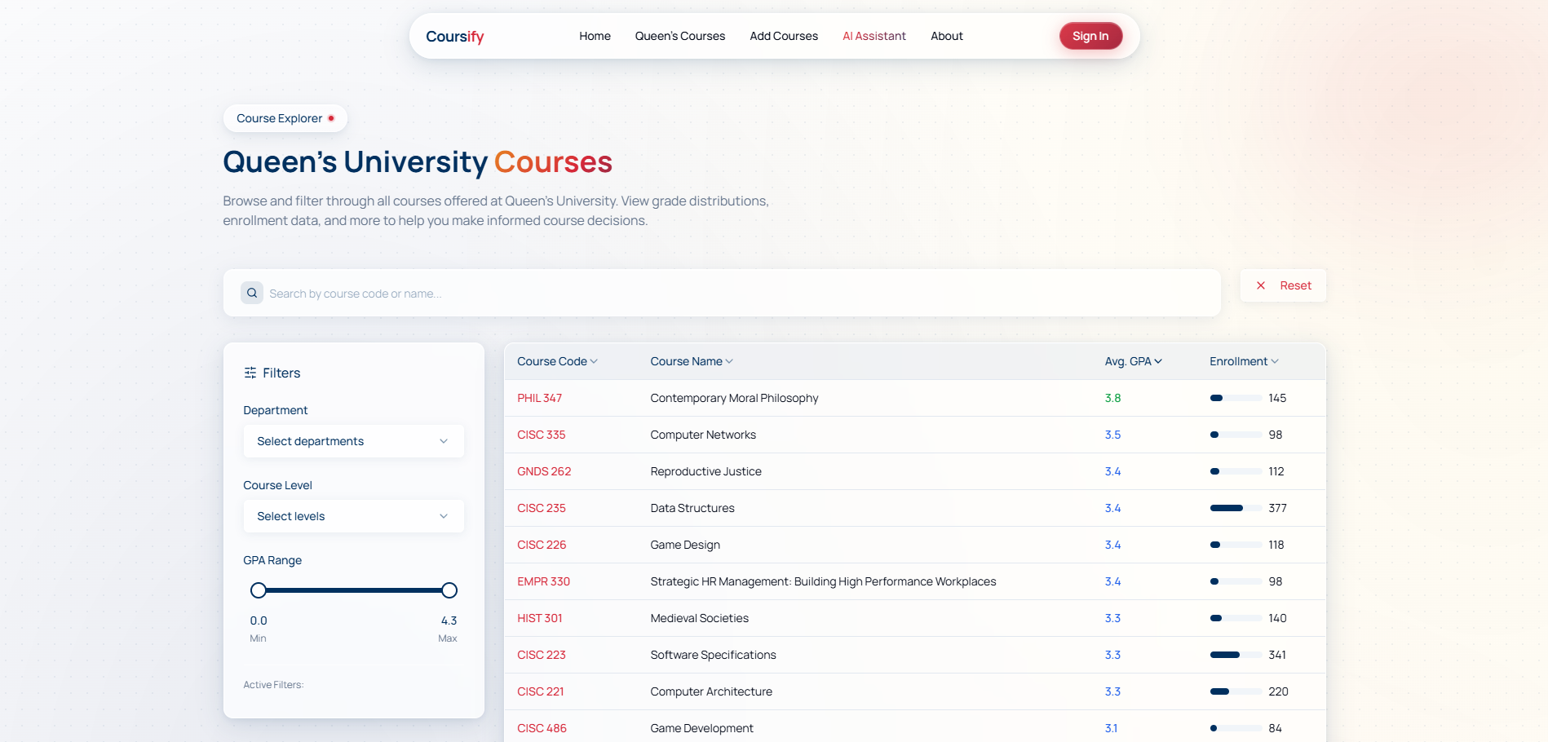The height and width of the screenshot is (742, 1548).
Task: Click the Coursify logo
Action: [454, 37]
